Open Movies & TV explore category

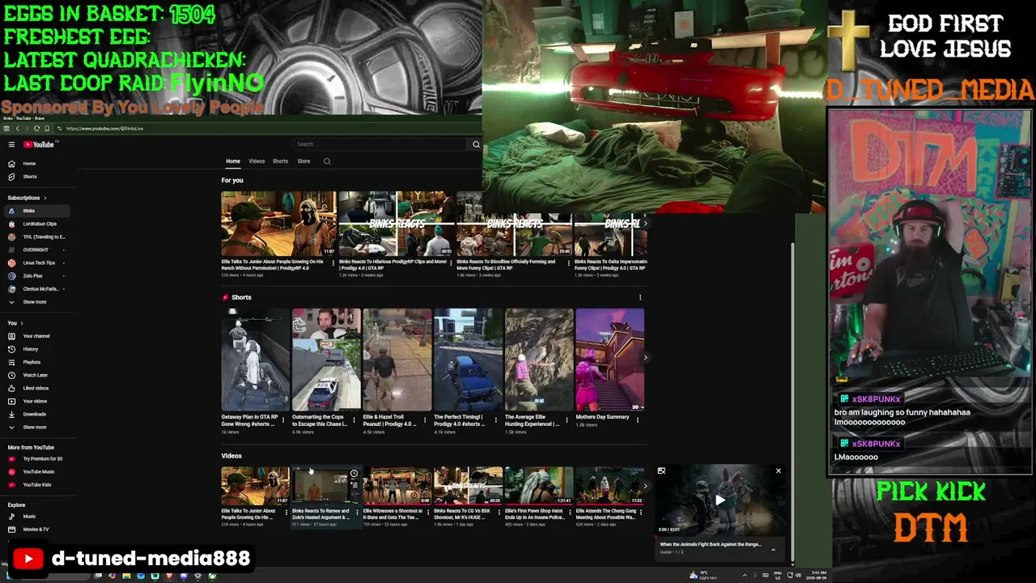click(36, 529)
